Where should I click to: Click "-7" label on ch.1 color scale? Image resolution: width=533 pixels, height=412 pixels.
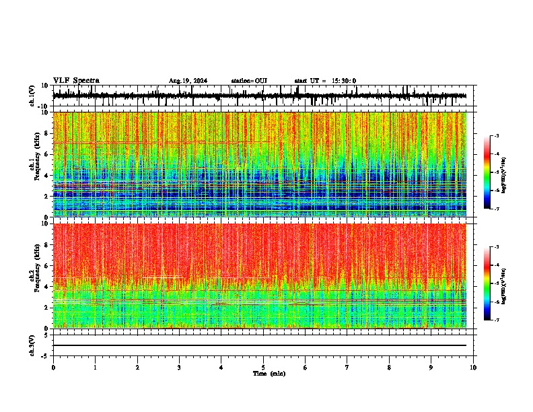point(496,209)
